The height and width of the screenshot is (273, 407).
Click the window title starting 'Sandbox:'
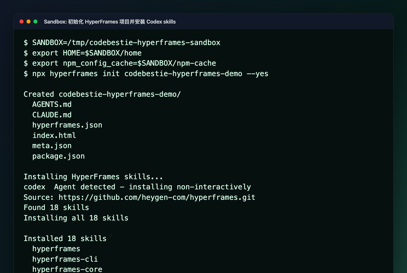coord(110,22)
